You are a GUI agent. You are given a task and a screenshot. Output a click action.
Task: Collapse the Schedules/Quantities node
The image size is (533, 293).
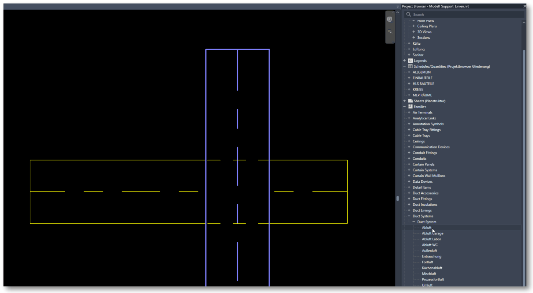(405, 66)
